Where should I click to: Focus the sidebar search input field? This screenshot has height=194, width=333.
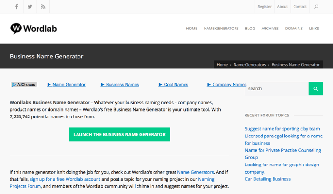click(276, 88)
